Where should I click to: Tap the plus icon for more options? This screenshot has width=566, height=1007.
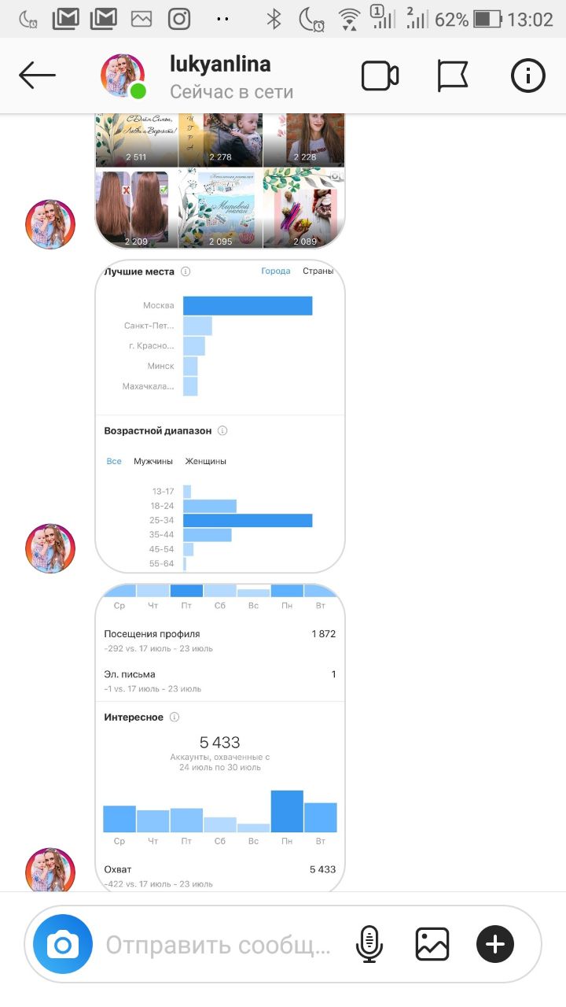coord(495,944)
